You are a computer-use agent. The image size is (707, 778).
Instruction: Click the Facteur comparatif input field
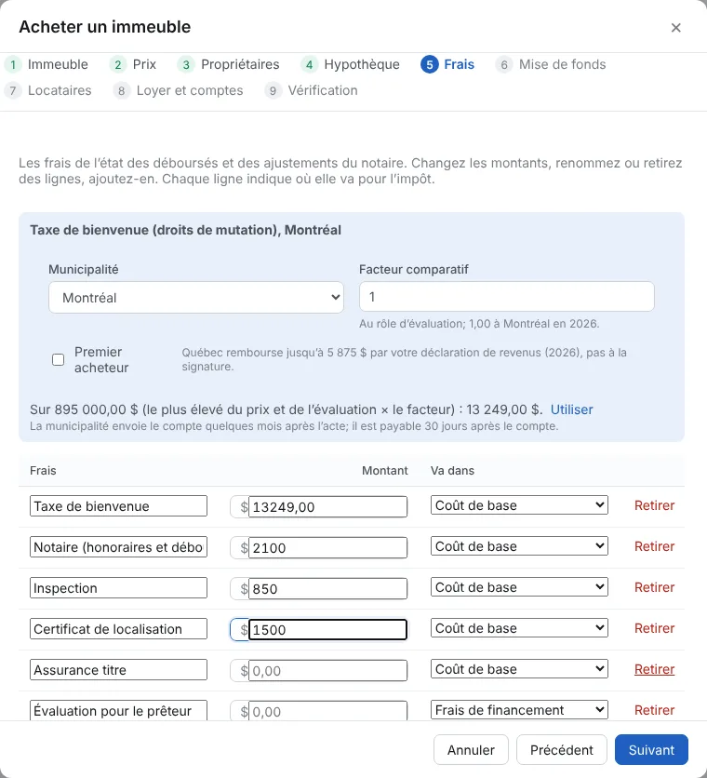[507, 297]
